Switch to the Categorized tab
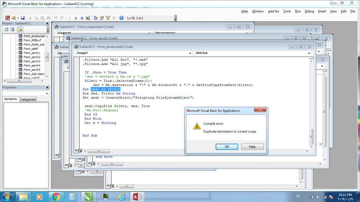This screenshot has height=202, width=360. [28, 99]
